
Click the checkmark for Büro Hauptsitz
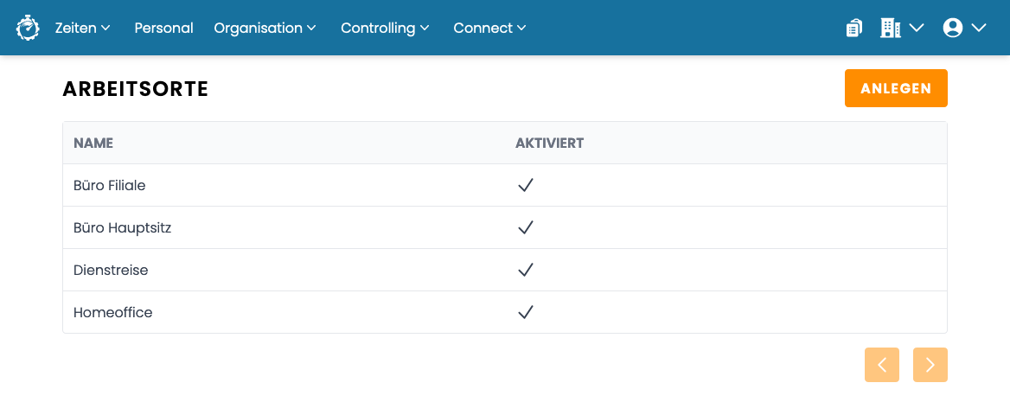click(526, 227)
